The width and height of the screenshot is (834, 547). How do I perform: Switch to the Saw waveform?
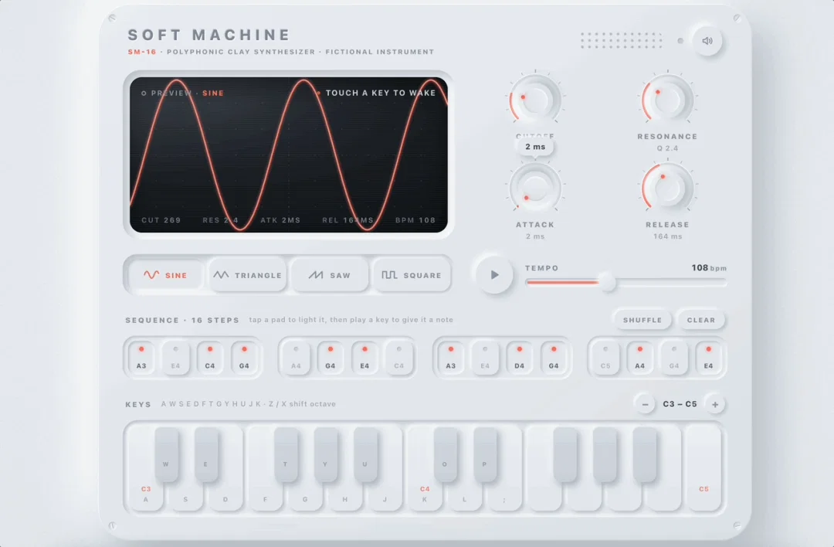(330, 275)
